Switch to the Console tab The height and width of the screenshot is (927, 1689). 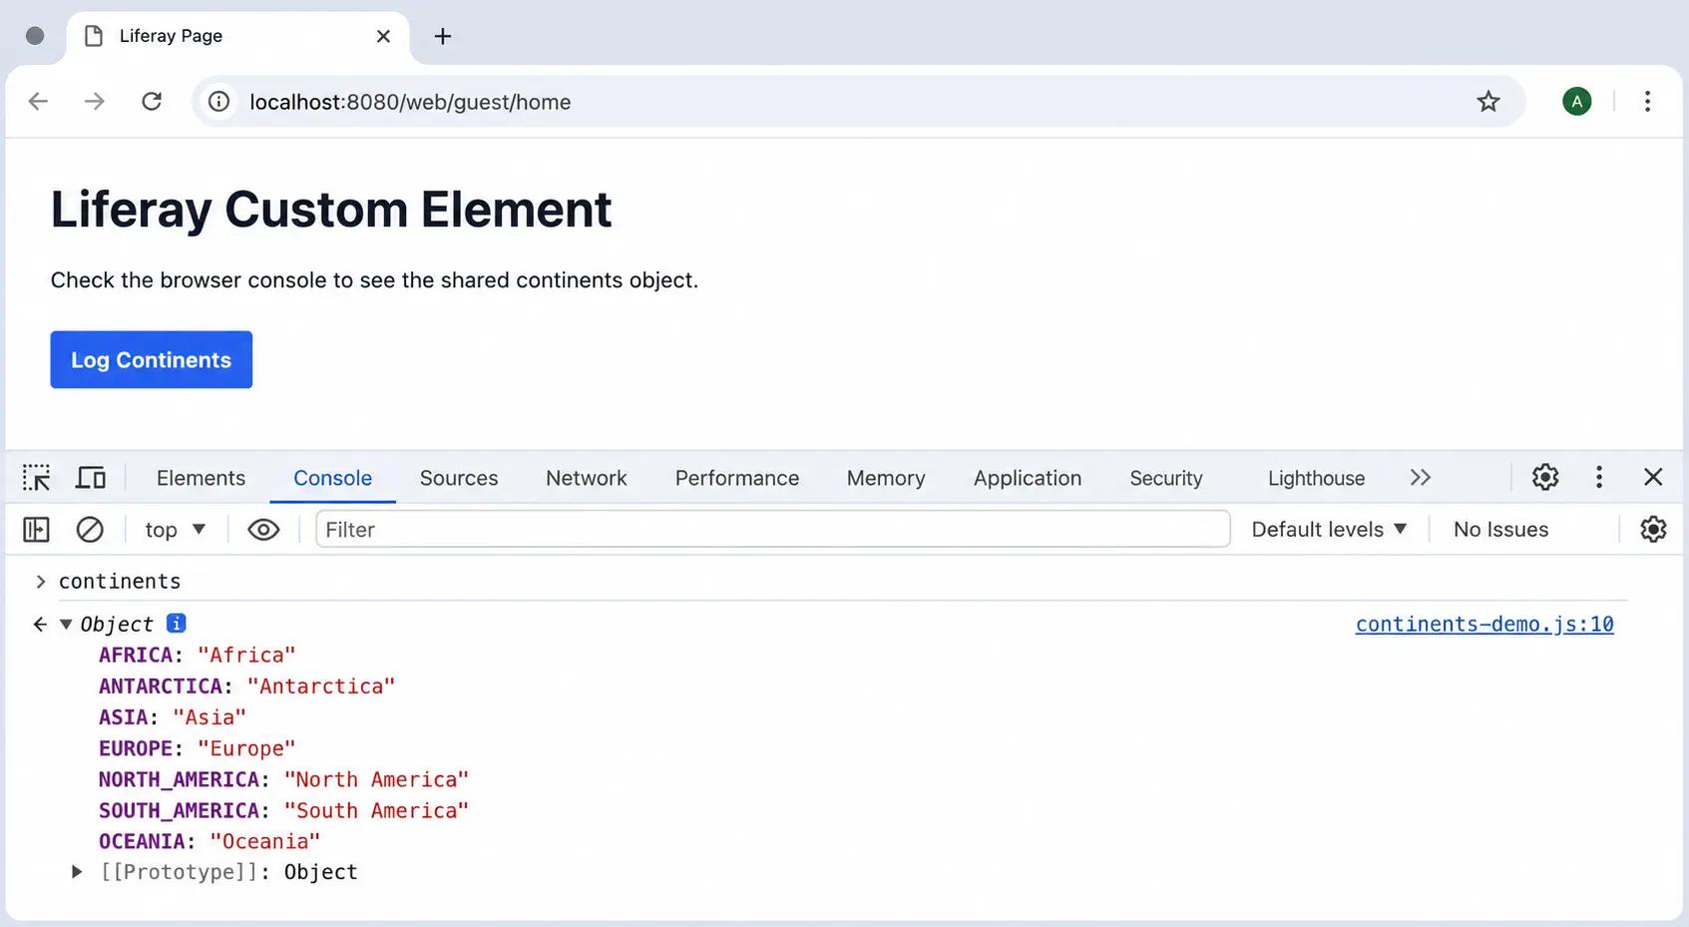332,478
